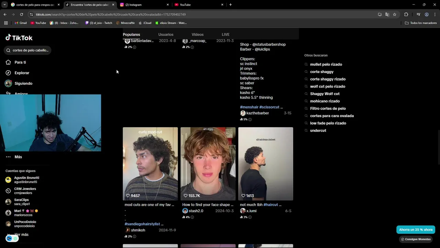Click the #menshair hashtag

(x=249, y=107)
